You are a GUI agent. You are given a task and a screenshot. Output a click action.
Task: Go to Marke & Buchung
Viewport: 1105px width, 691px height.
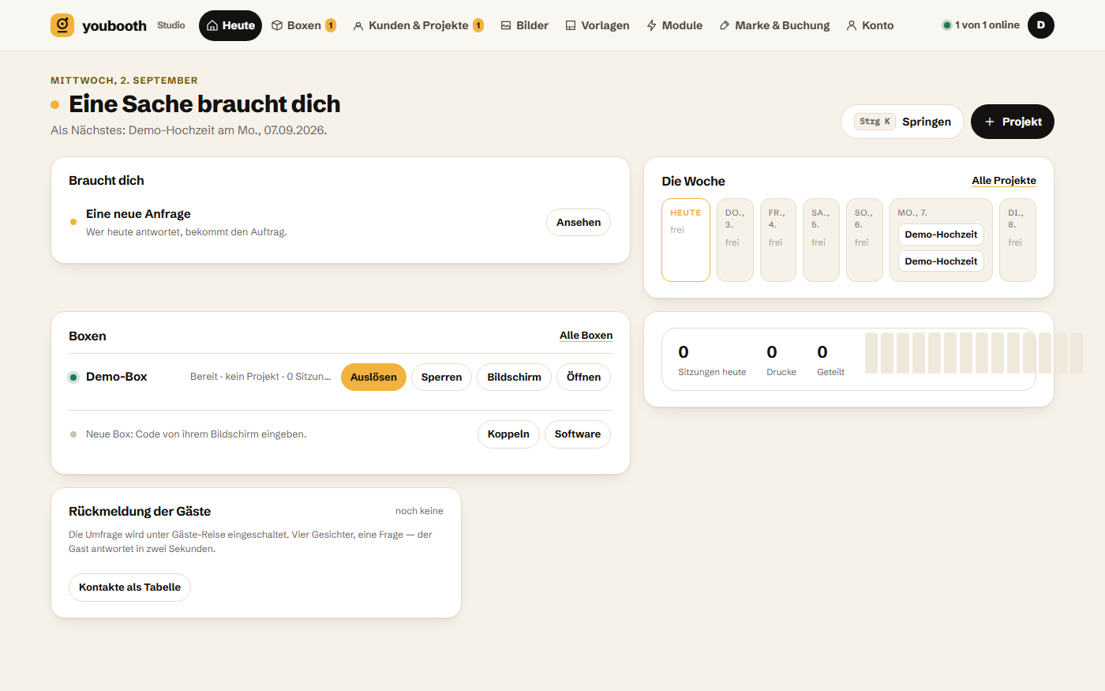[x=775, y=25]
